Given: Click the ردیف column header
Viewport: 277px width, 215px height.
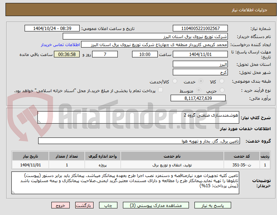Looking at the screenshot, I should click(265, 156).
